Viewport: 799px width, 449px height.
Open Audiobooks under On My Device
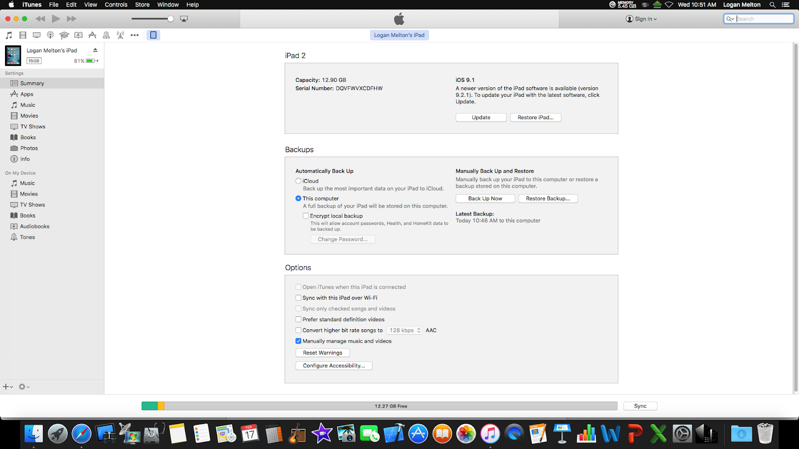point(52,226)
